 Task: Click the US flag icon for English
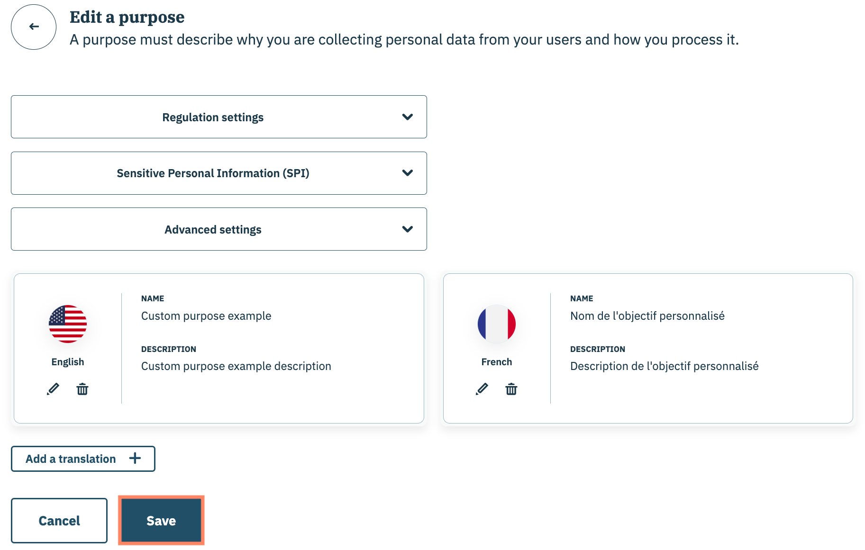pyautogui.click(x=68, y=324)
